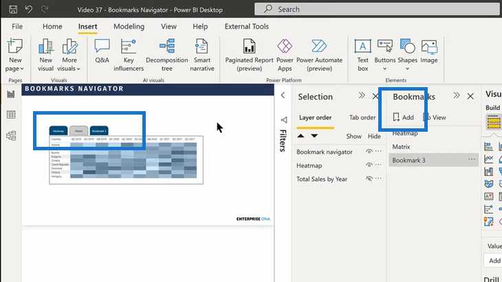Viewport: 502px width, 282px height.
Task: Insert Power Automate preview visual
Action: tap(319, 55)
